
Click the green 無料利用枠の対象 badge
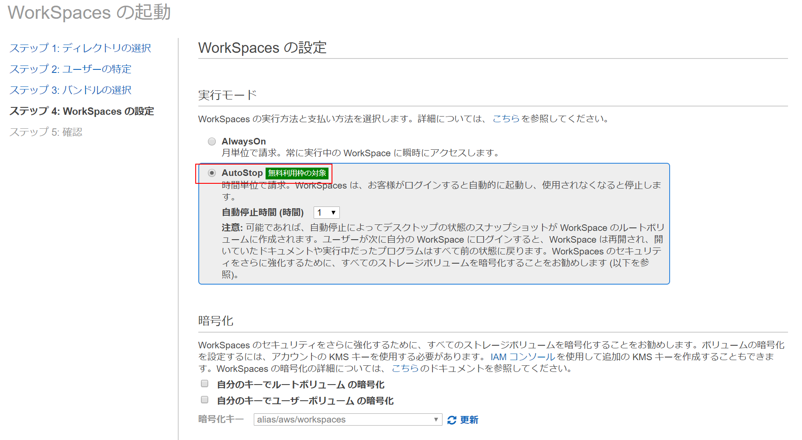pos(297,173)
